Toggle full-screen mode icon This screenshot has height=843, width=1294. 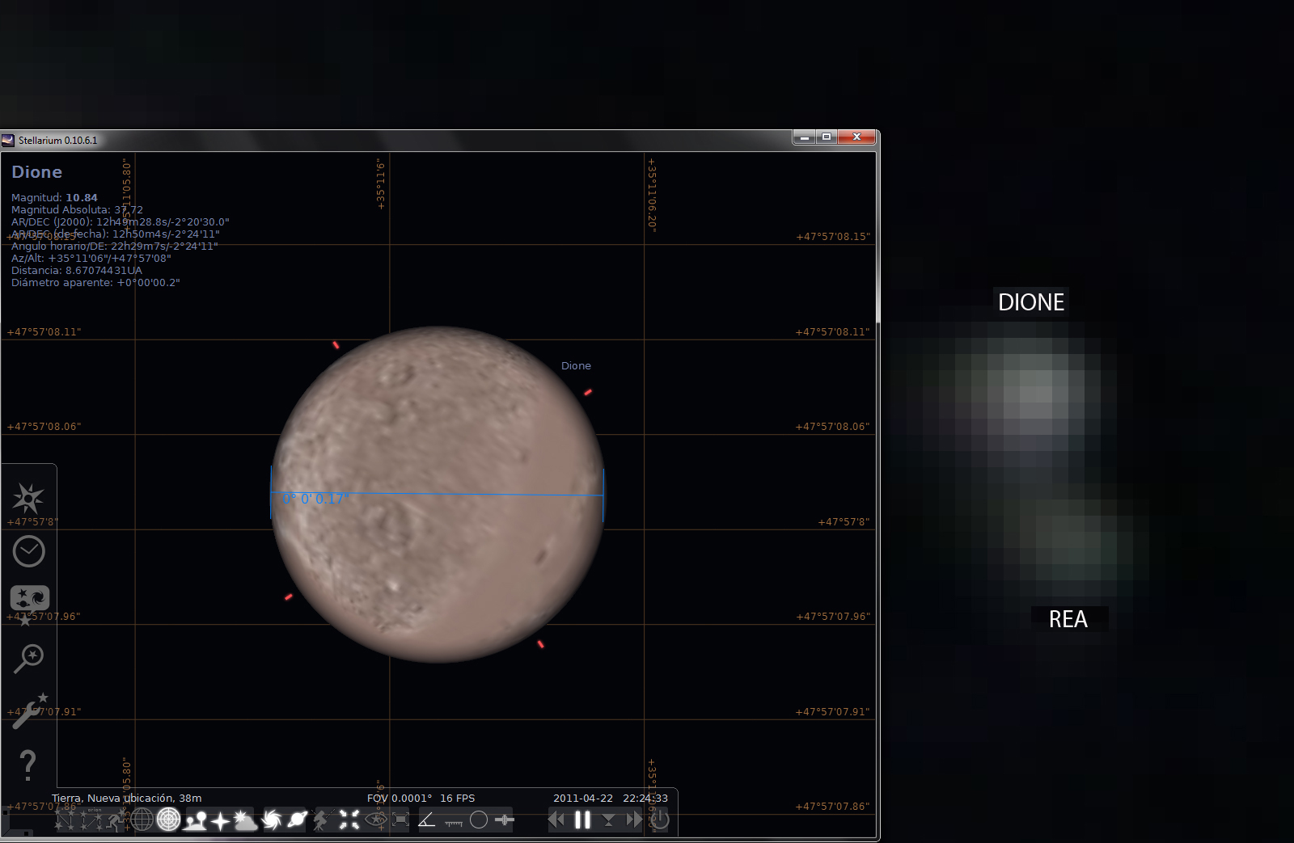point(400,820)
